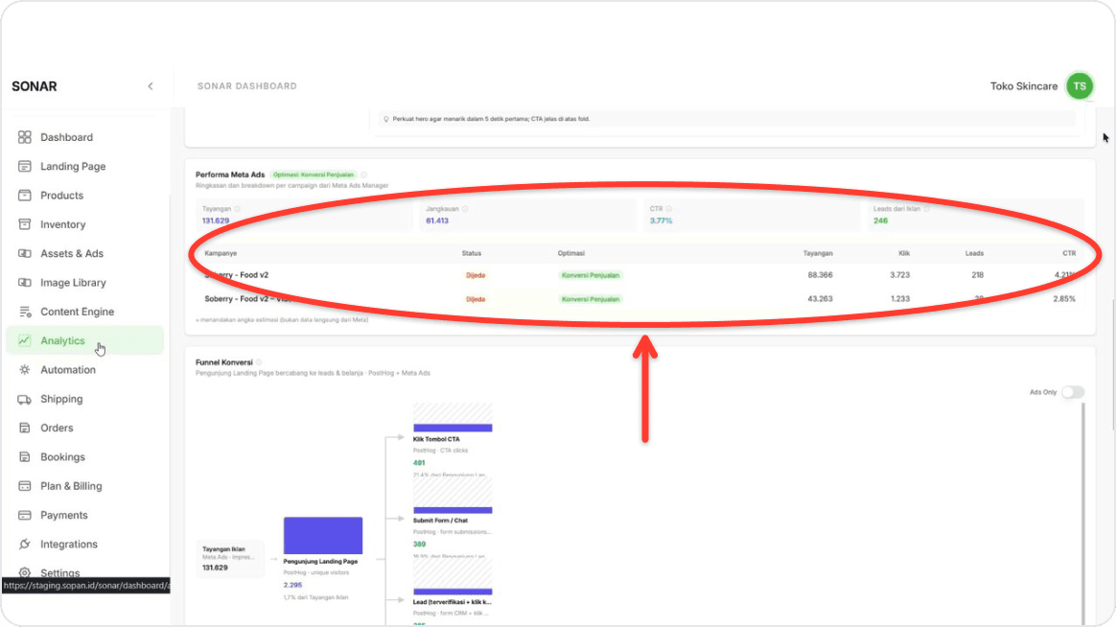Click info icon beside Jangkauan metric
This screenshot has height=627, width=1116.
click(x=465, y=209)
